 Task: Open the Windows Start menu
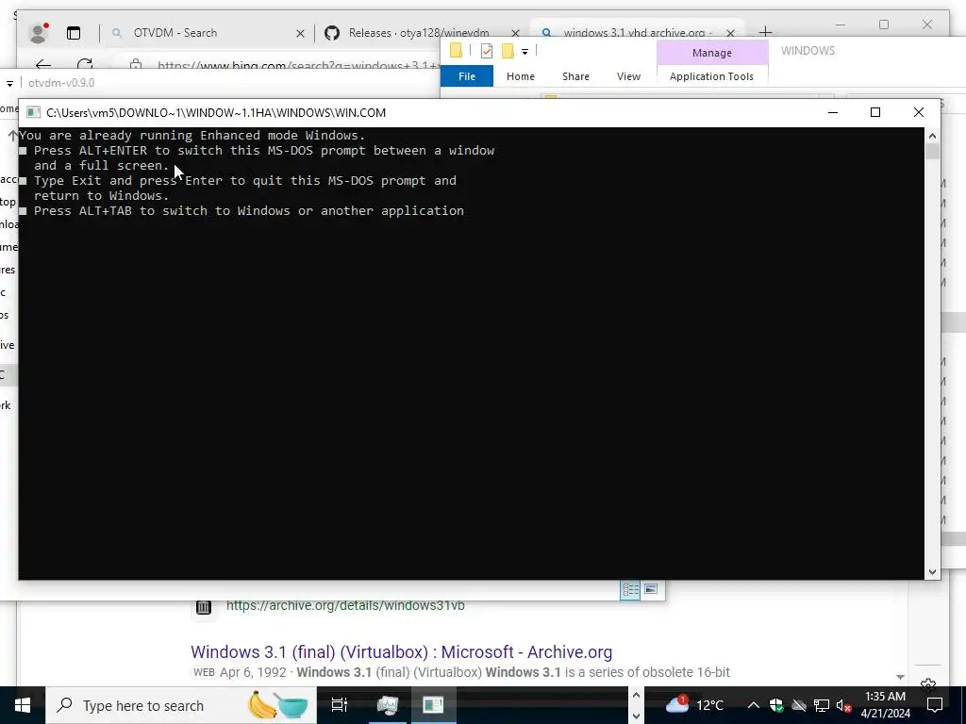pyautogui.click(x=23, y=705)
